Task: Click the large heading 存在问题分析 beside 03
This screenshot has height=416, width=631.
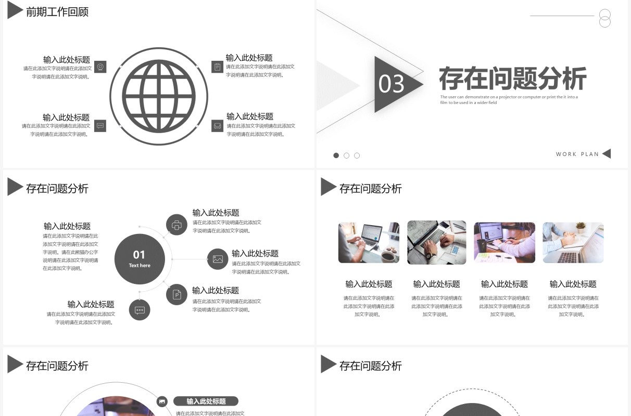Action: tap(513, 79)
